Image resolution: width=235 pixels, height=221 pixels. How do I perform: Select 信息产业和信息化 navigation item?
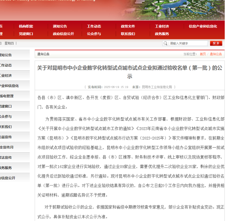point(202,26)
